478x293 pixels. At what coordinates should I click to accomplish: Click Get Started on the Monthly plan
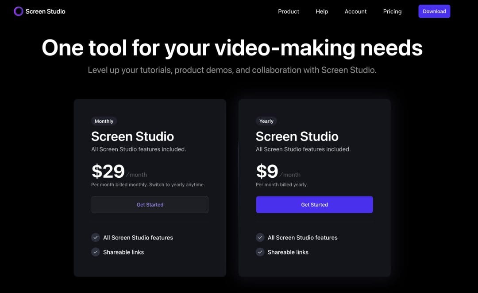coord(150,204)
